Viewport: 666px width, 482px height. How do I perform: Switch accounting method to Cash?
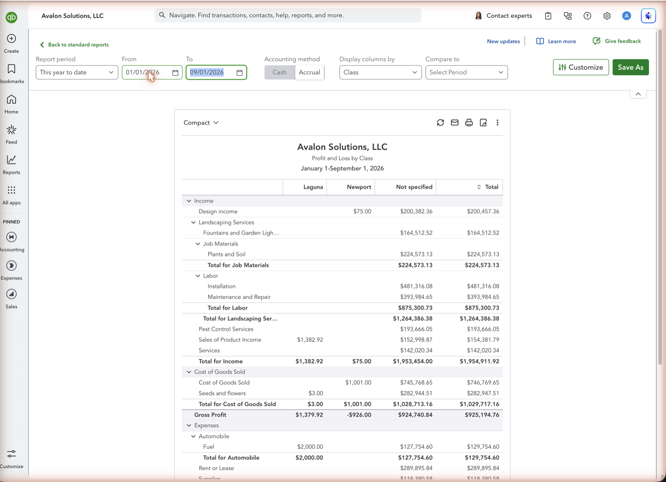(280, 72)
